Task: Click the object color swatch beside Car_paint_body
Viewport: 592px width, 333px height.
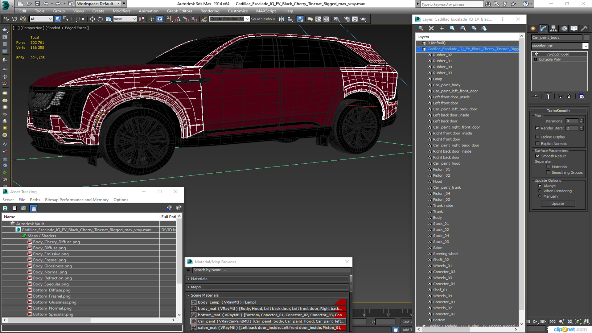Action: [x=587, y=37]
